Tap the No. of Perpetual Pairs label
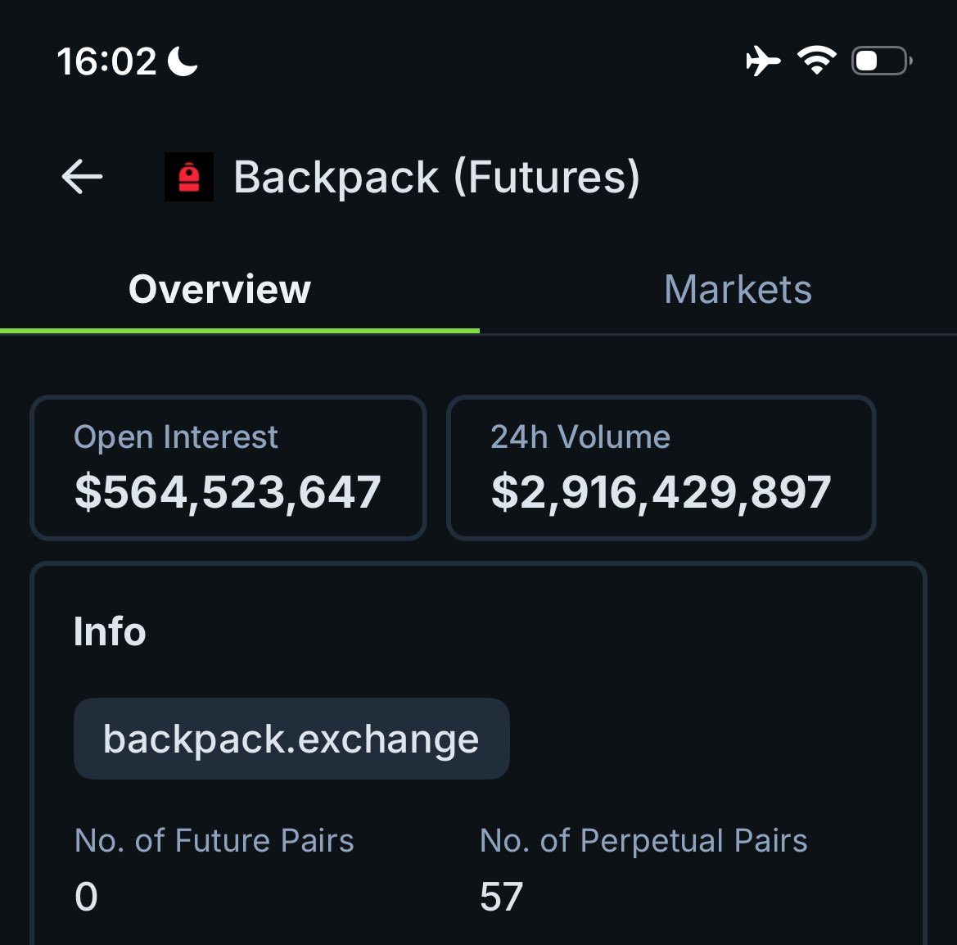Image resolution: width=957 pixels, height=945 pixels. pos(643,840)
